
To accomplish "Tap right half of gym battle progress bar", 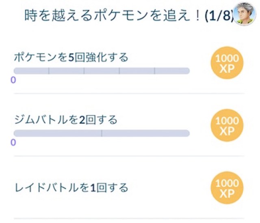I will 145,133.
